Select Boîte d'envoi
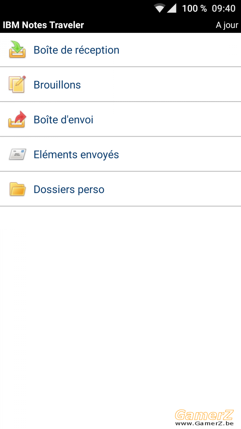Image resolution: width=241 pixels, height=429 pixels. coord(120,119)
